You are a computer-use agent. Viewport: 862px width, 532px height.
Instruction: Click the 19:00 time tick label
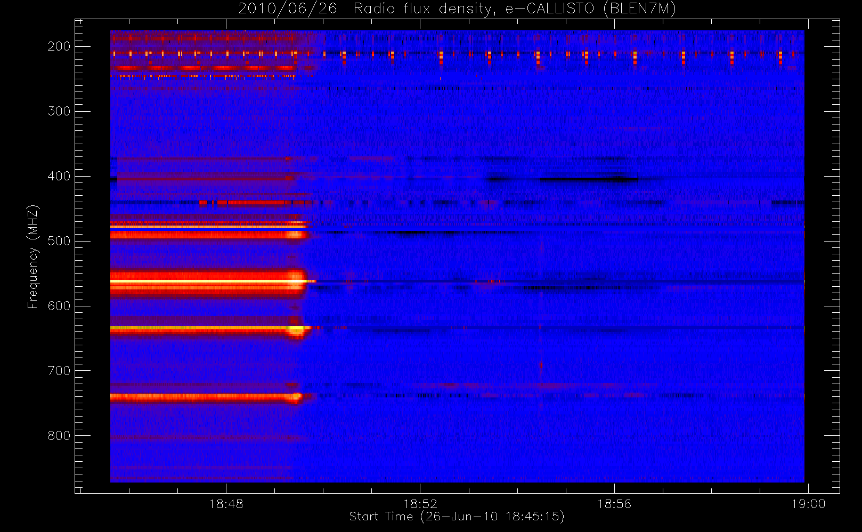[808, 504]
